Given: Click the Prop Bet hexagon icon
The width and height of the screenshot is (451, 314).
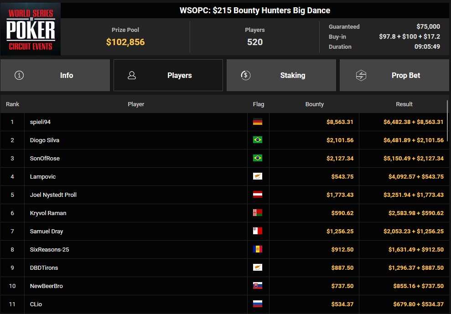Looking at the screenshot, I should 361,75.
